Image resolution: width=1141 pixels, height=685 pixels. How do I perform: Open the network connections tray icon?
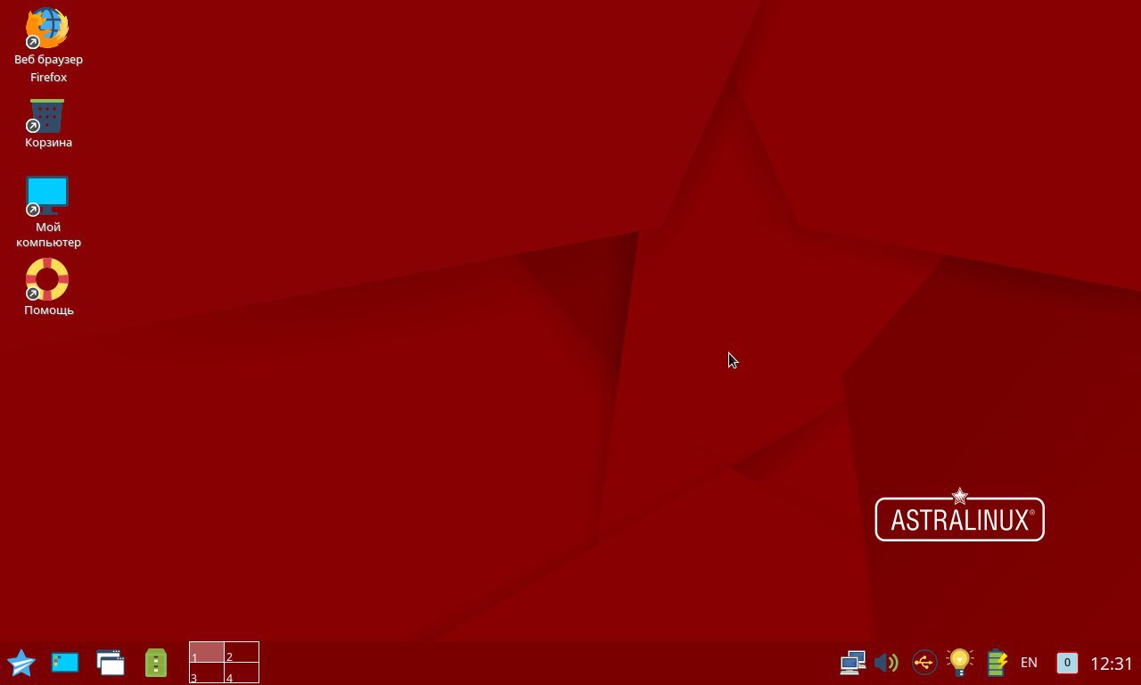click(853, 663)
